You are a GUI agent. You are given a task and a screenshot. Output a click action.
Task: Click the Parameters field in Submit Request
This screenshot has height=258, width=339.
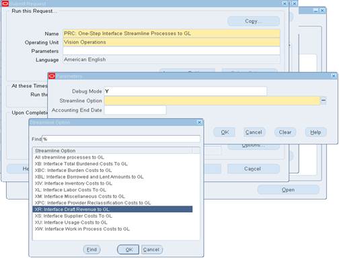(172, 51)
